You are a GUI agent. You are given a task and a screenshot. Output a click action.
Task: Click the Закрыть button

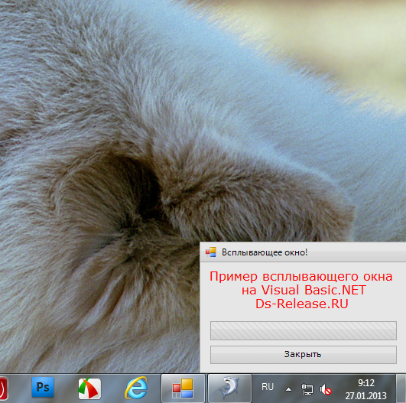pyautogui.click(x=304, y=354)
